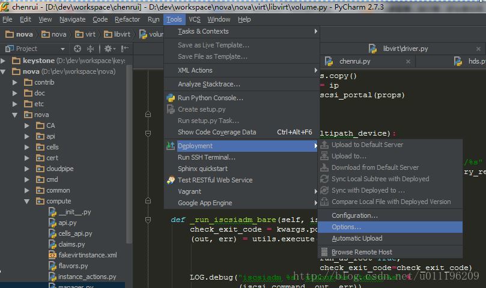
Task: Open the Project panel gear settings
Action: coord(109,49)
